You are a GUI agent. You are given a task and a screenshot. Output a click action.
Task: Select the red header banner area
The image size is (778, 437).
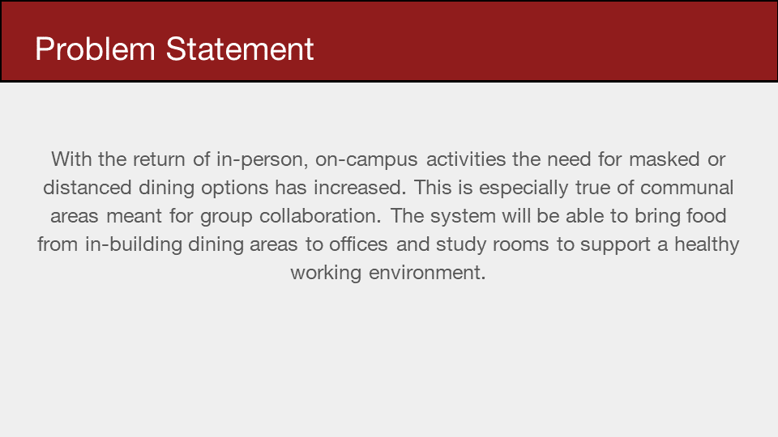pyautogui.click(x=389, y=41)
